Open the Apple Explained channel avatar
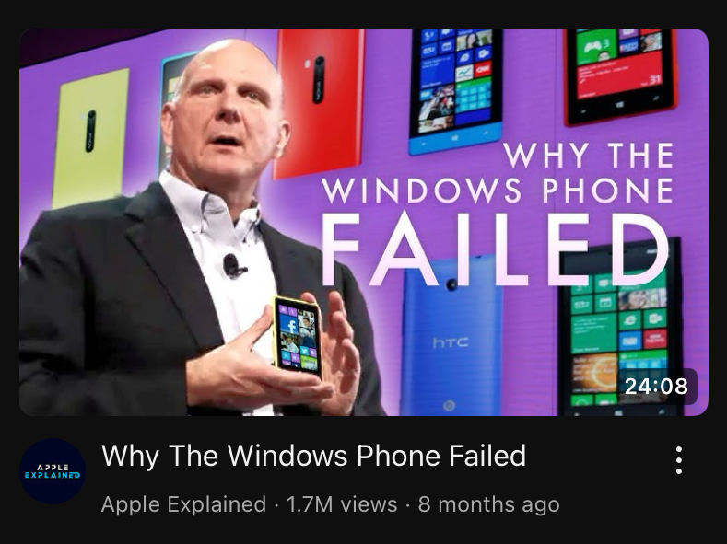727x544 pixels. 53,471
